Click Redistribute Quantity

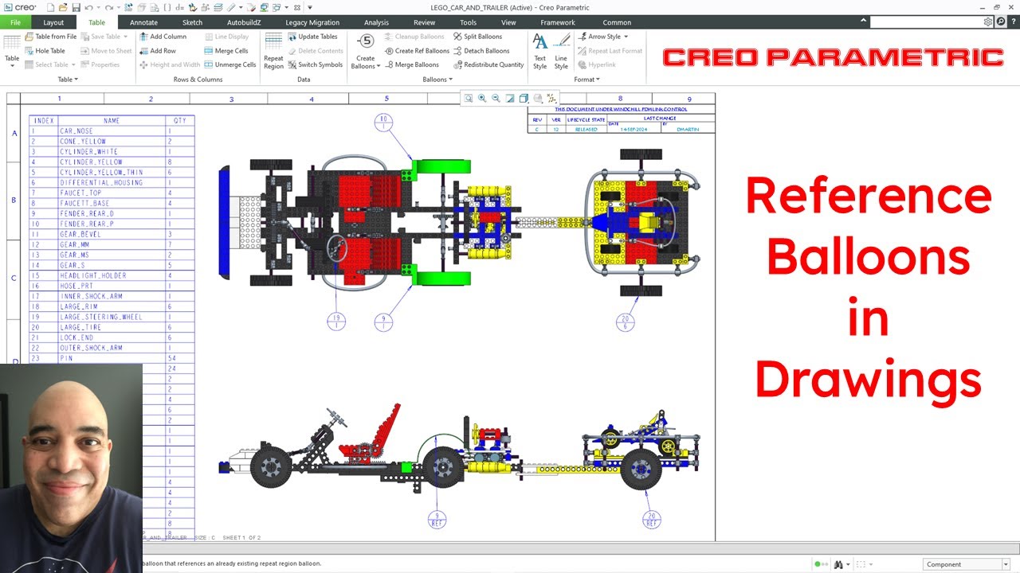coord(488,64)
